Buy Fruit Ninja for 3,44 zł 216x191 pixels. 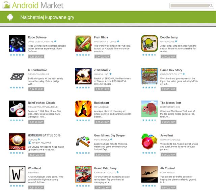(102, 57)
